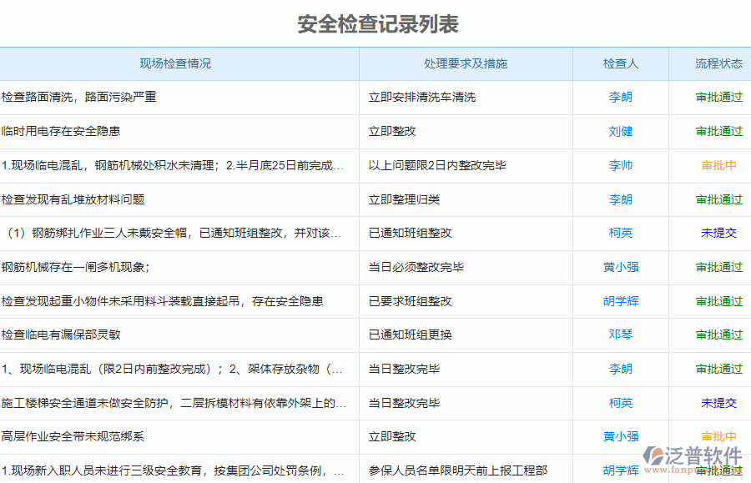Open inspector 李帅's profile
This screenshot has width=751, height=483.
pyautogui.click(x=620, y=165)
